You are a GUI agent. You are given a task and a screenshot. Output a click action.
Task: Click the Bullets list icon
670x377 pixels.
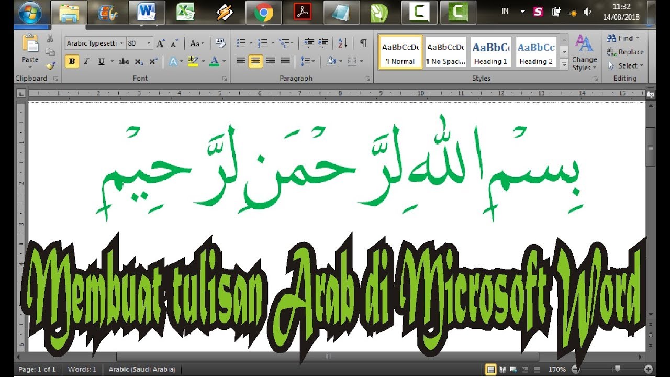coord(241,43)
